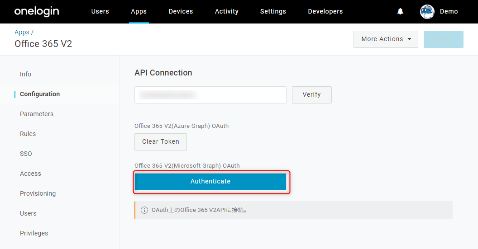Select the Parameters sidebar tab
Screen dimensions: 478x249
pyautogui.click(x=37, y=114)
